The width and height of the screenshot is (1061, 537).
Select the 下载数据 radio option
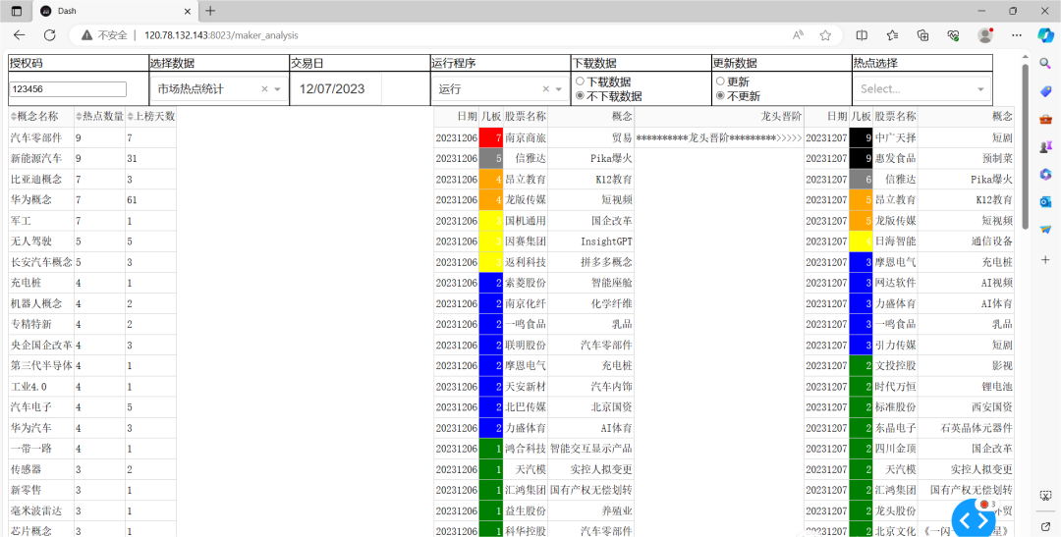pos(580,81)
